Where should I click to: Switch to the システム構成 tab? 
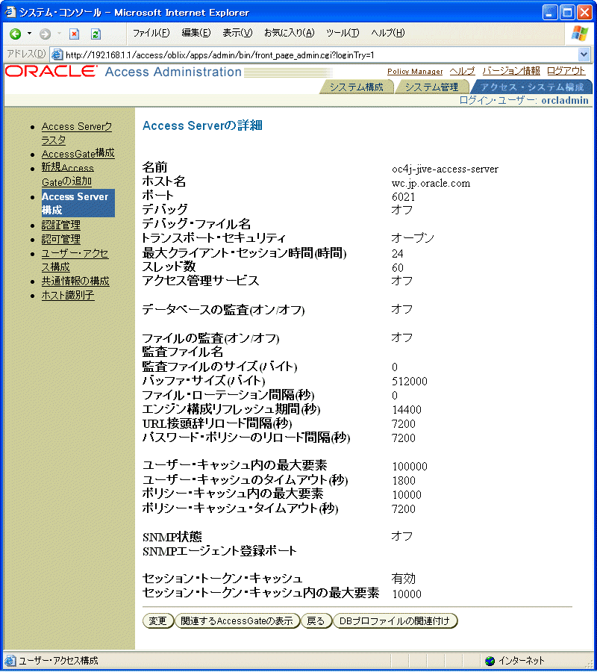(x=356, y=87)
